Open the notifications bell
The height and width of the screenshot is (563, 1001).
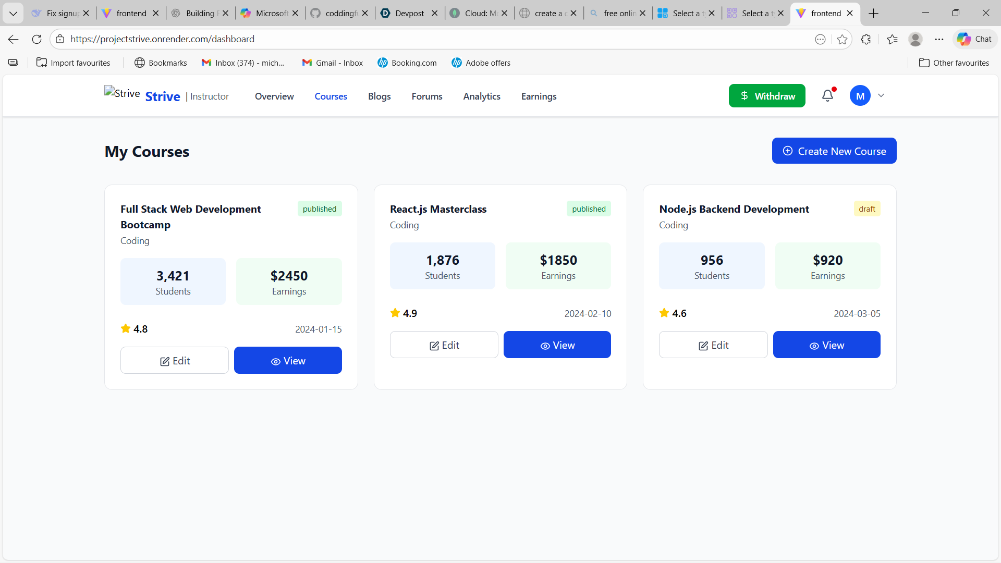coord(827,96)
